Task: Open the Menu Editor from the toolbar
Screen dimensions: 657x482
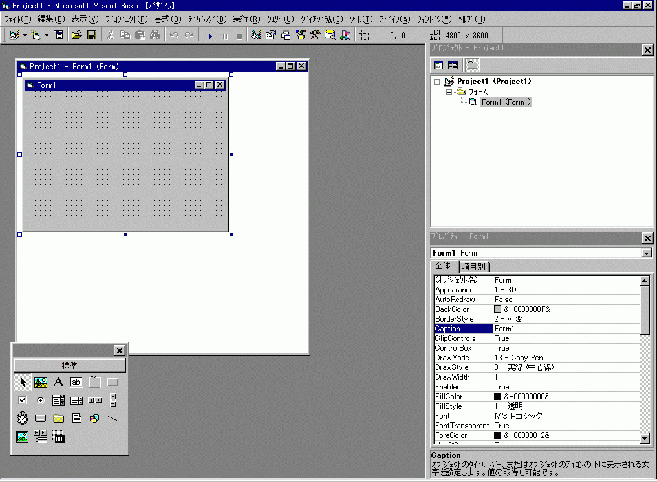Action: click(x=59, y=35)
